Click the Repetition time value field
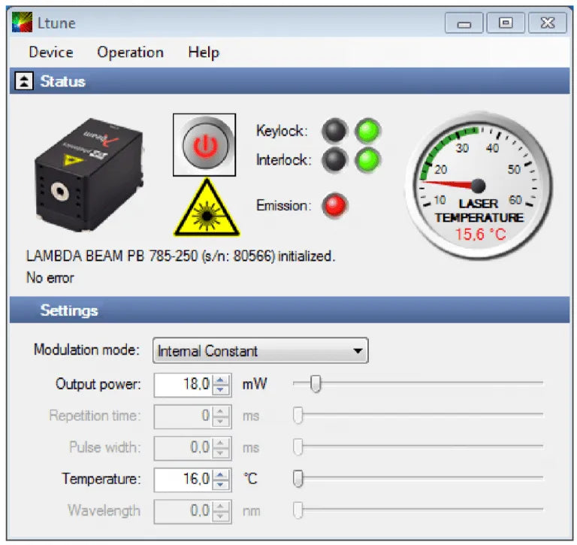 [x=183, y=416]
